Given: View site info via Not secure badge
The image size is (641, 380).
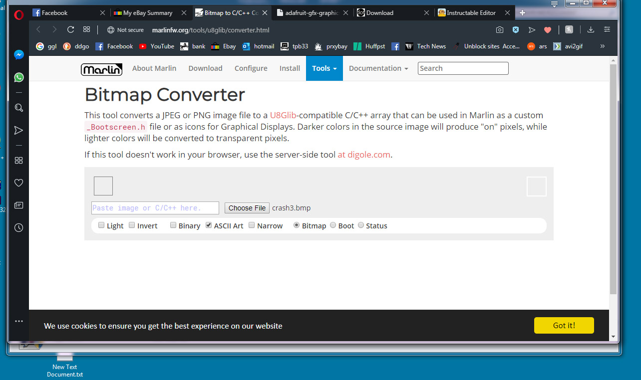Looking at the screenshot, I should click(x=125, y=30).
